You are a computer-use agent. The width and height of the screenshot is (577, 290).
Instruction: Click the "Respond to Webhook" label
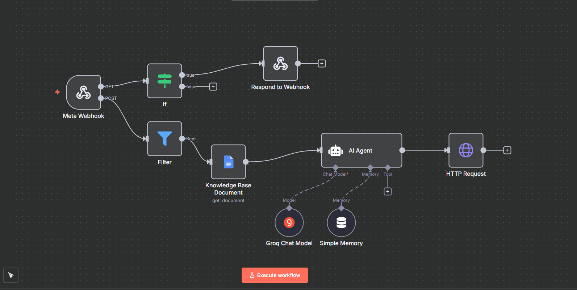280,87
